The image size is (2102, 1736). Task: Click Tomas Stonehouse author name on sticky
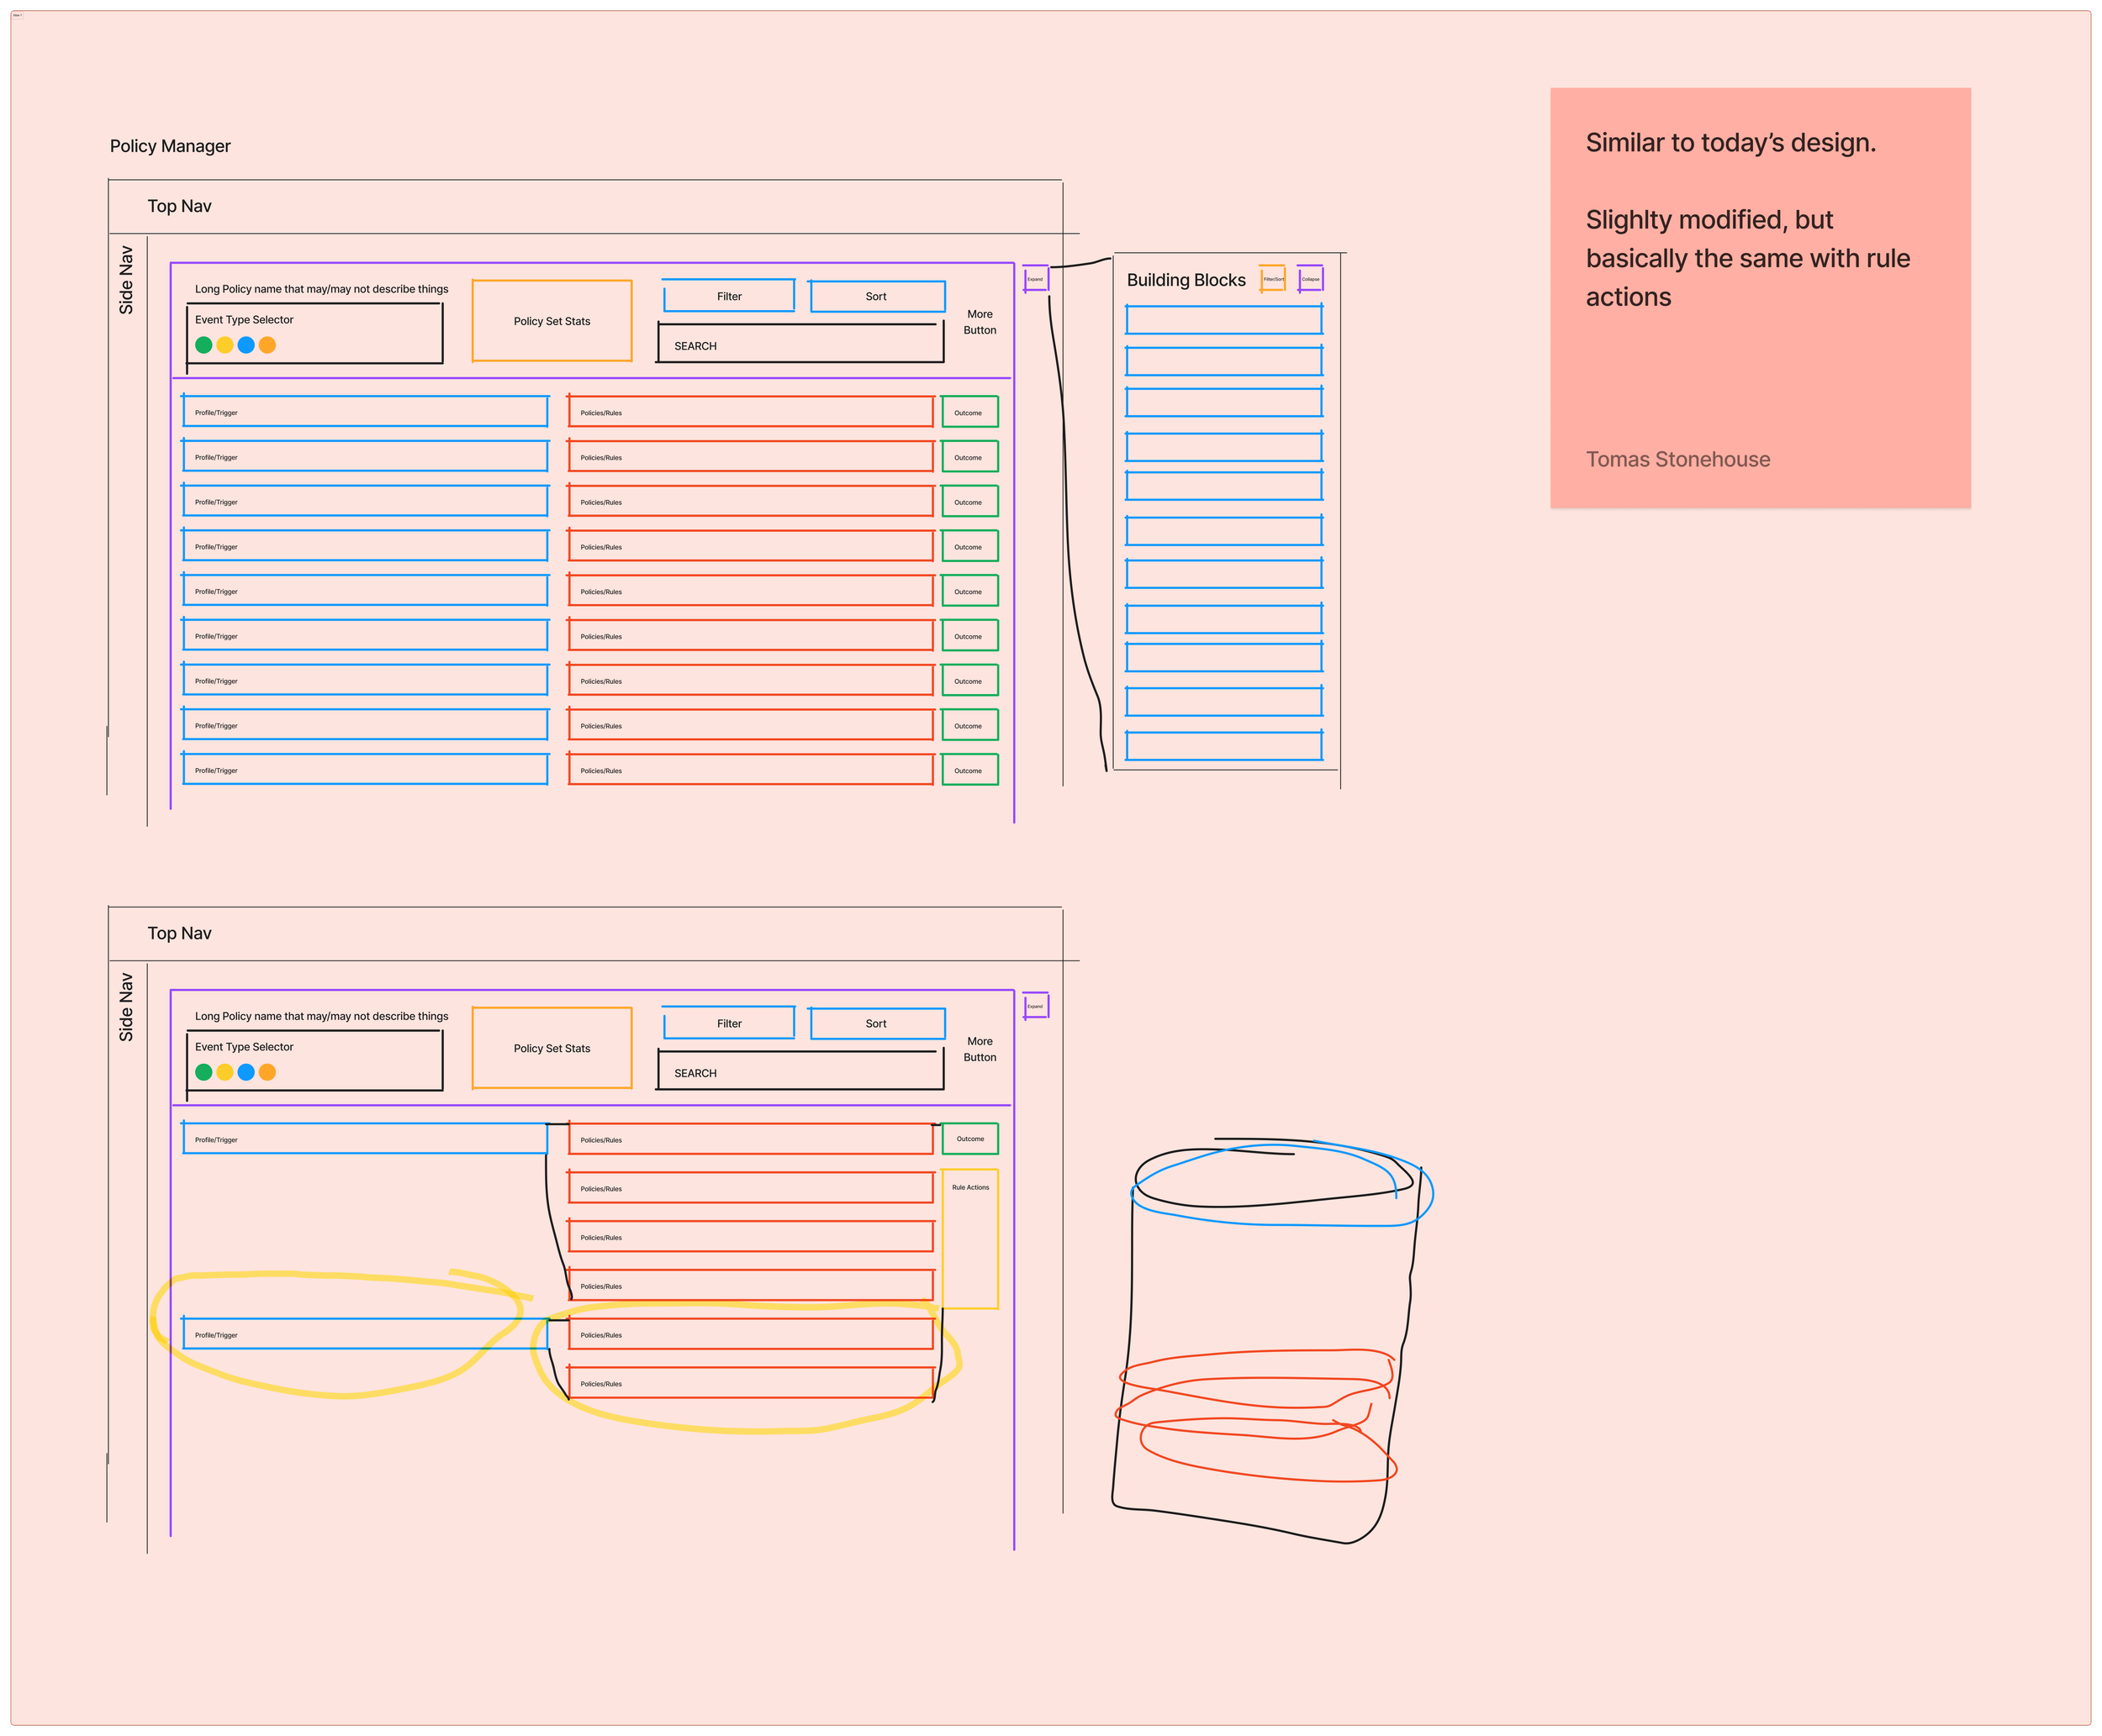[x=1677, y=459]
